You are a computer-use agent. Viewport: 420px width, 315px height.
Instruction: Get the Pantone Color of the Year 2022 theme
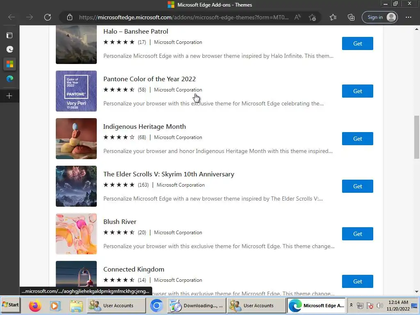[x=357, y=91]
